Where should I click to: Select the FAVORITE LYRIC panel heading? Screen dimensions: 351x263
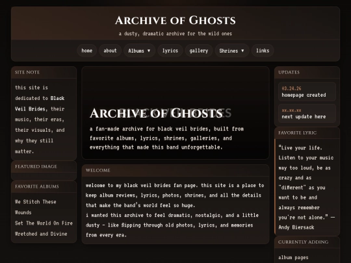click(298, 132)
